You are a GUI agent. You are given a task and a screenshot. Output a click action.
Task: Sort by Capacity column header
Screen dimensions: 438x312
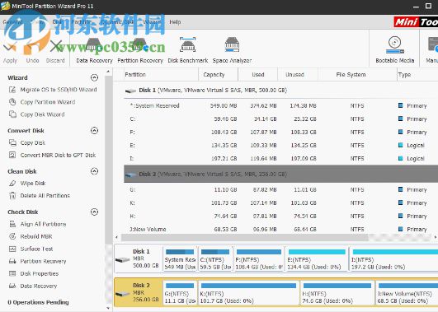(x=218, y=75)
